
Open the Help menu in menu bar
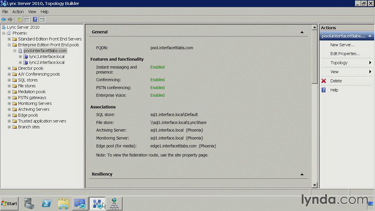(x=45, y=12)
